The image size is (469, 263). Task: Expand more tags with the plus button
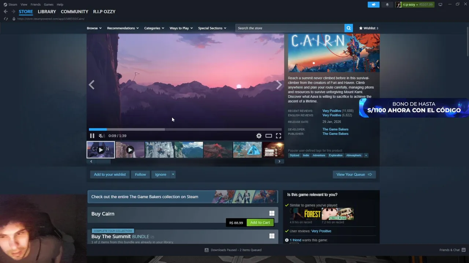(366, 155)
